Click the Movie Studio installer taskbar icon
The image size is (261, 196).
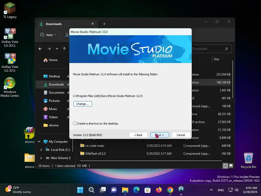click(181, 190)
